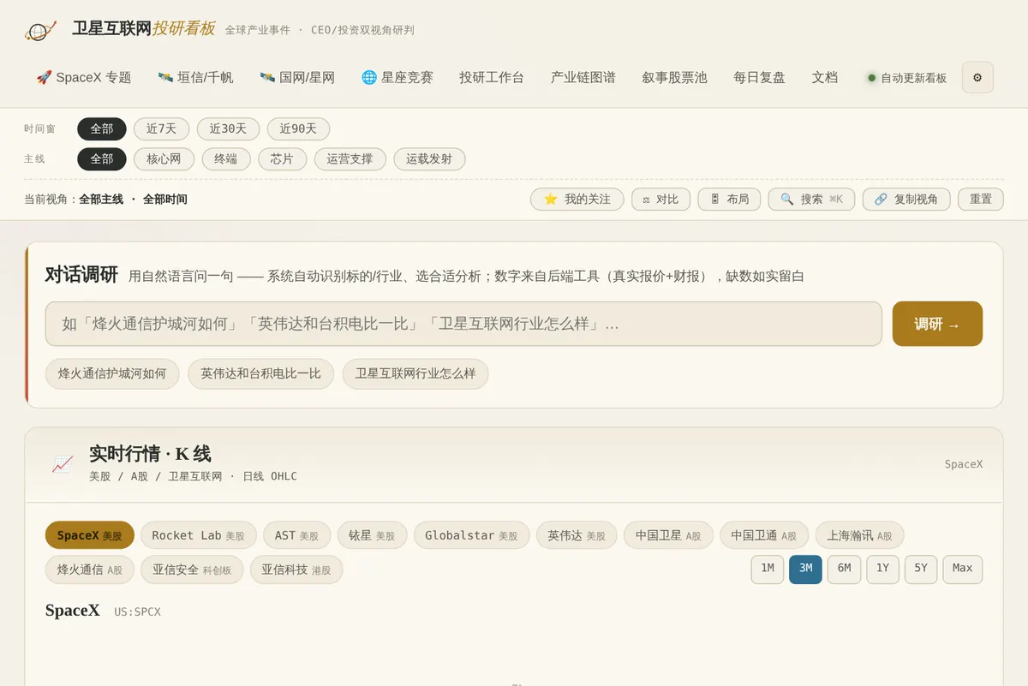Select 全部 主线 filter
Viewport: 1028px width, 686px height.
tap(102, 159)
